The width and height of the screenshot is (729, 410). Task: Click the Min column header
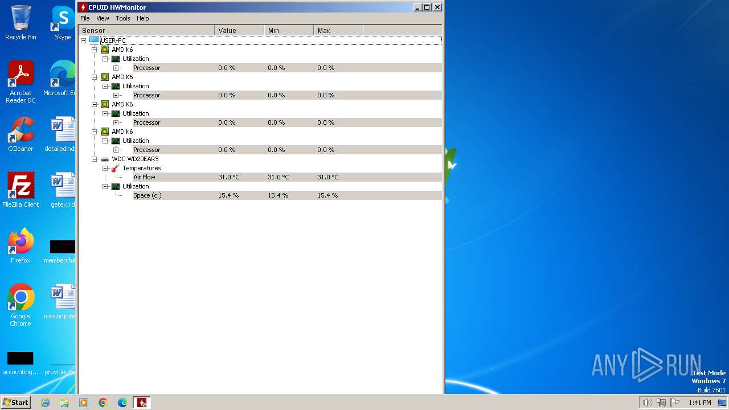[x=289, y=30]
